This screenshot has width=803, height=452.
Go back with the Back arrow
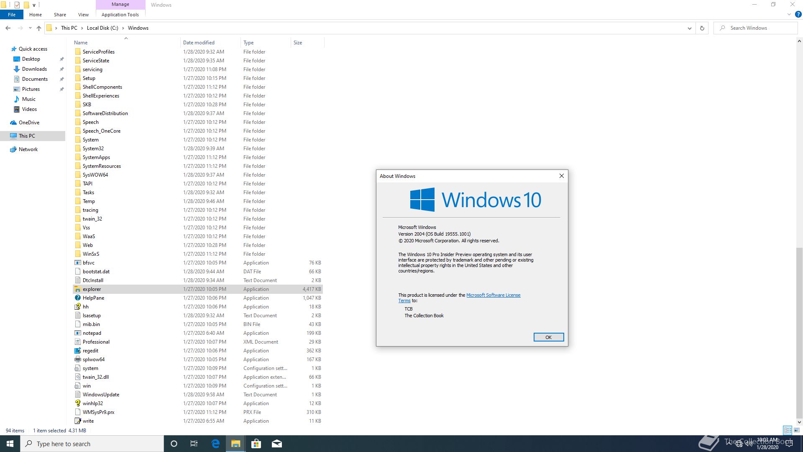click(x=8, y=28)
